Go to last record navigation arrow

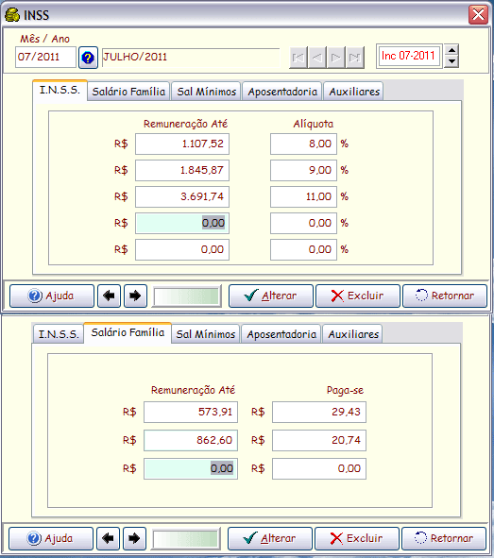pyautogui.click(x=355, y=58)
